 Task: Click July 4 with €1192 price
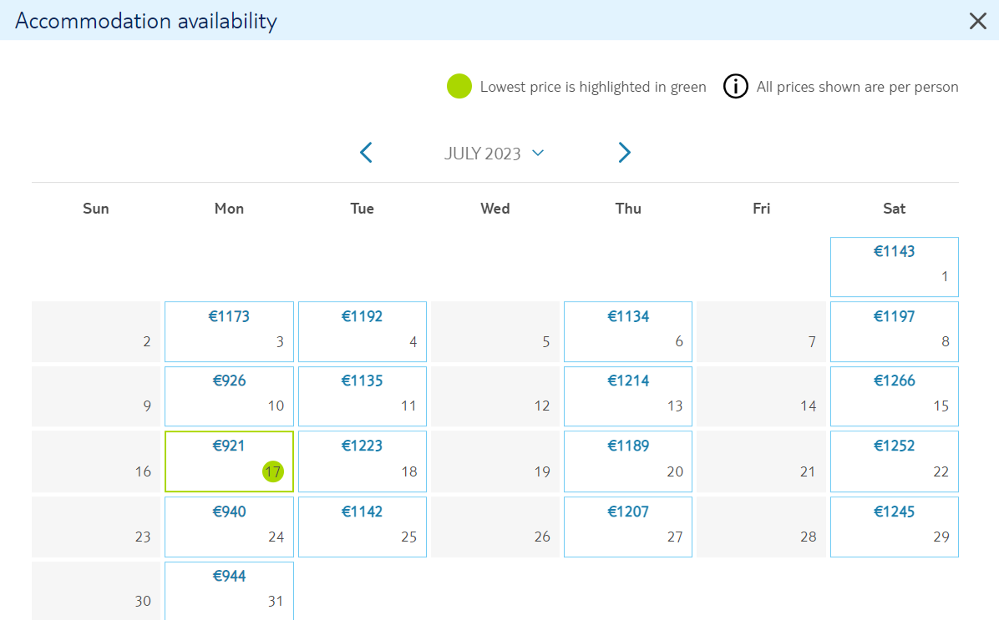(362, 331)
